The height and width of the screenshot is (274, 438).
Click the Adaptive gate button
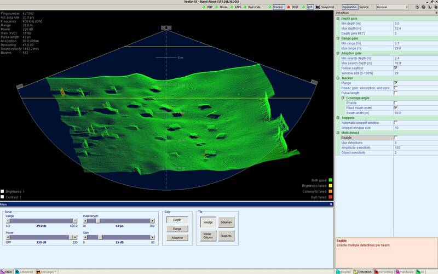pos(177,238)
